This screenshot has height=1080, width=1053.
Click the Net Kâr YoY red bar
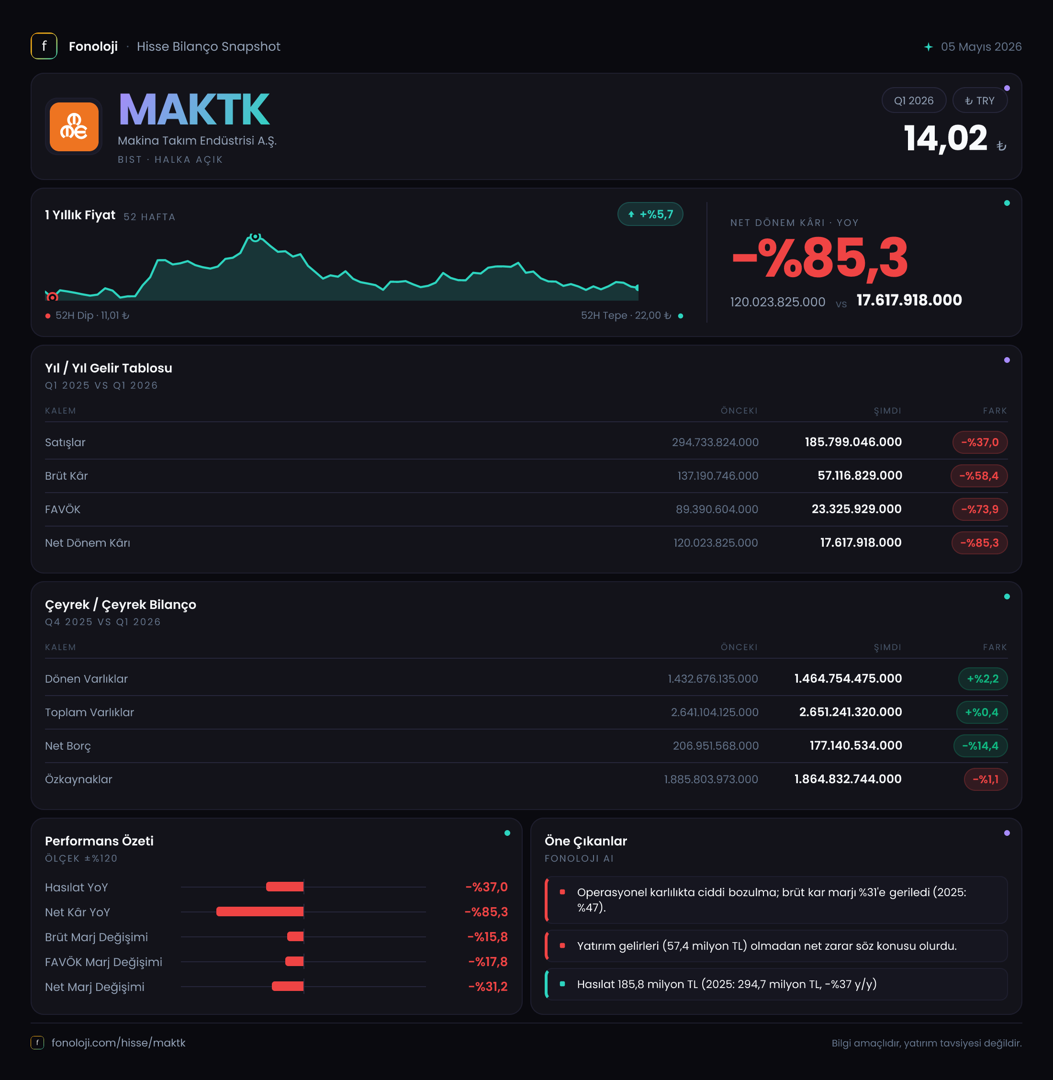point(260,911)
